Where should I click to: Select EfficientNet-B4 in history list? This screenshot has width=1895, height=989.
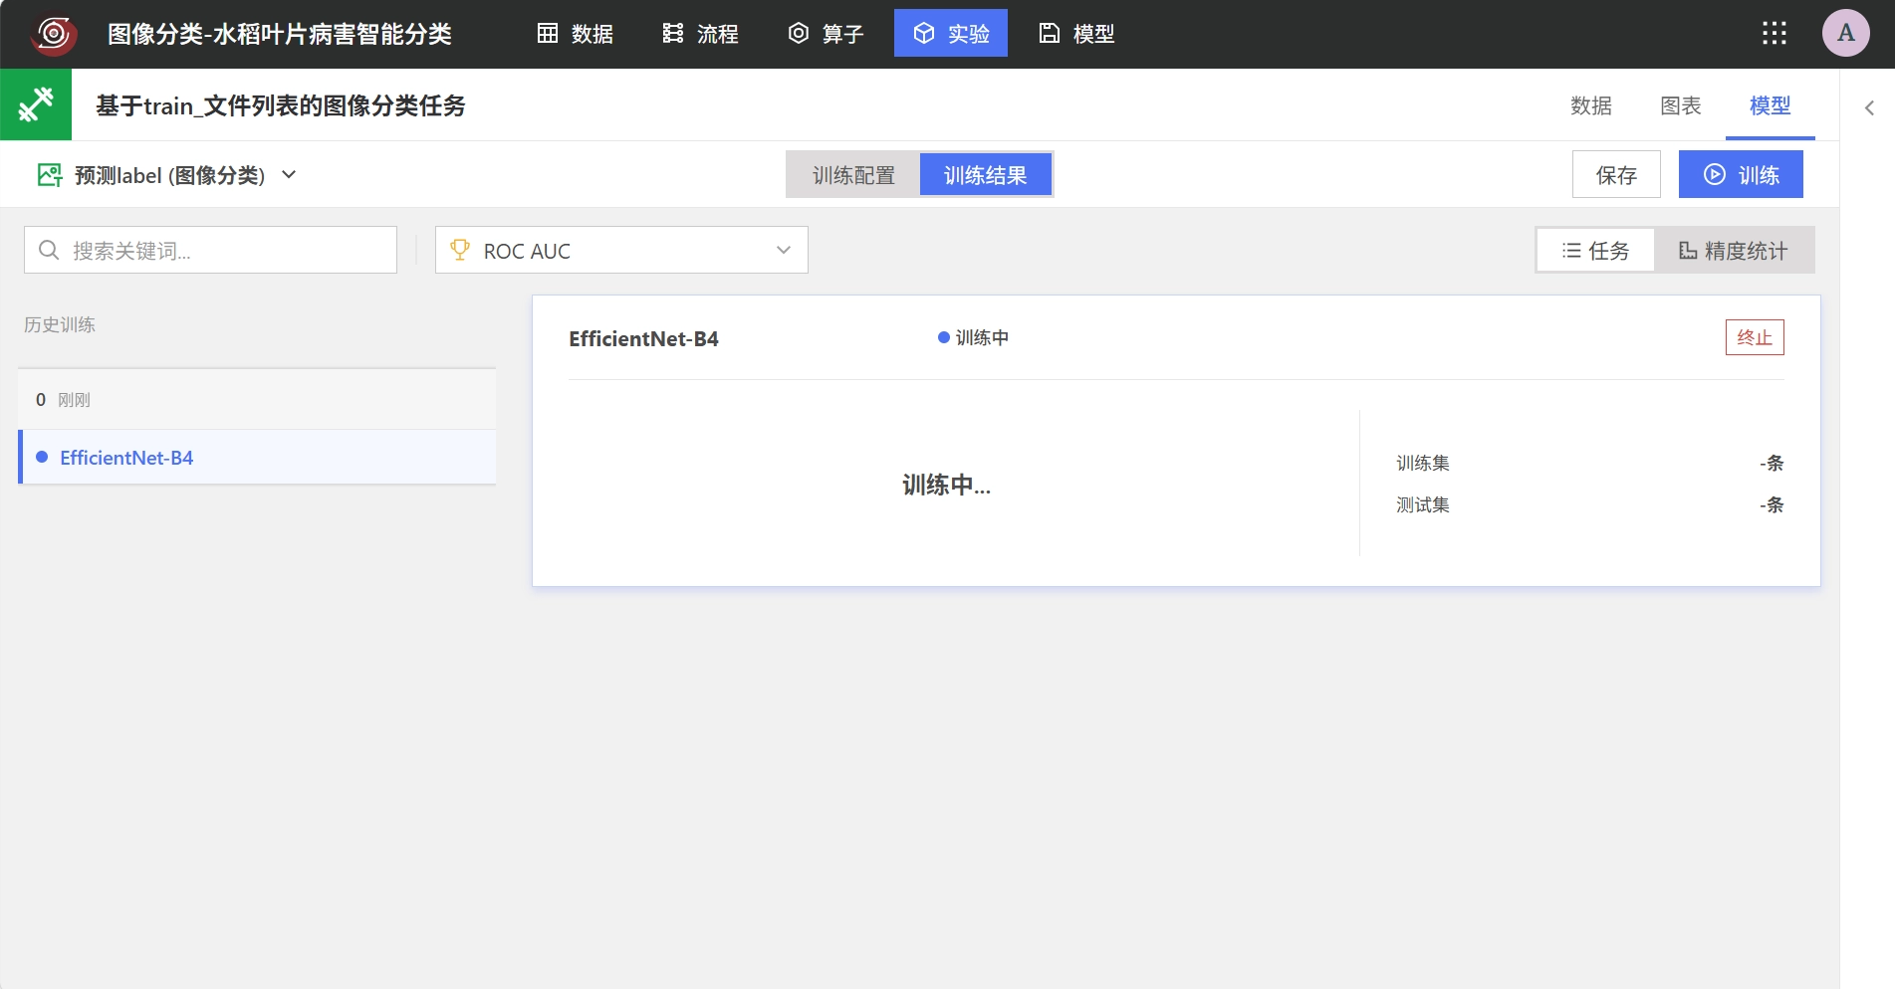(257, 457)
